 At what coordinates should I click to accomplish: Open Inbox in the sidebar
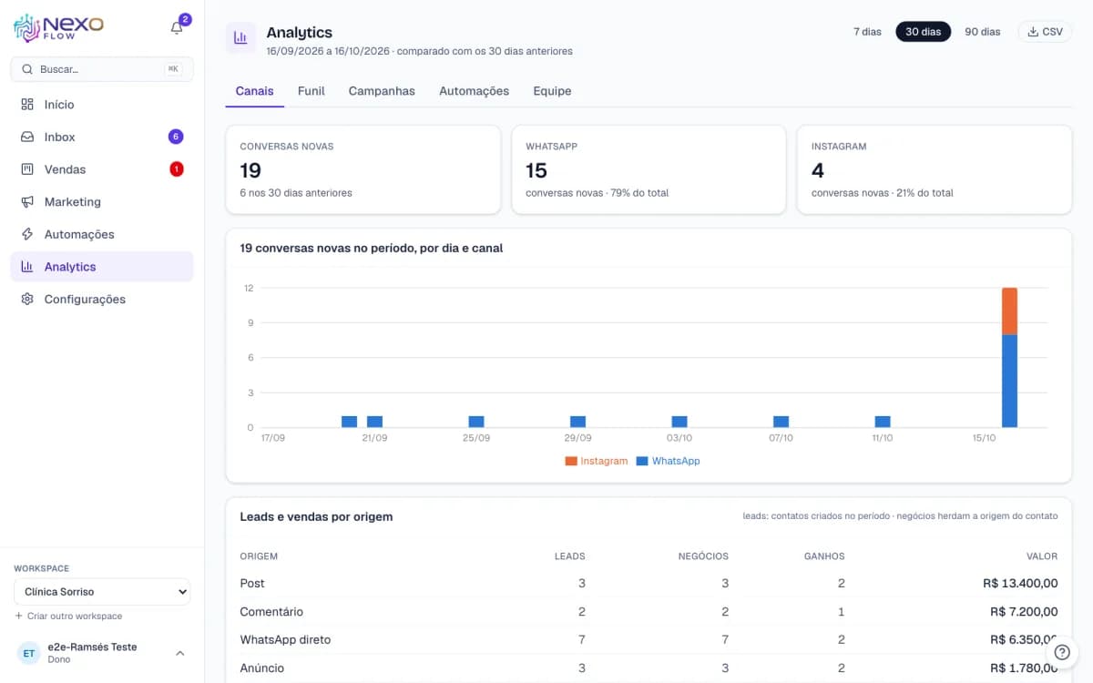click(x=102, y=137)
